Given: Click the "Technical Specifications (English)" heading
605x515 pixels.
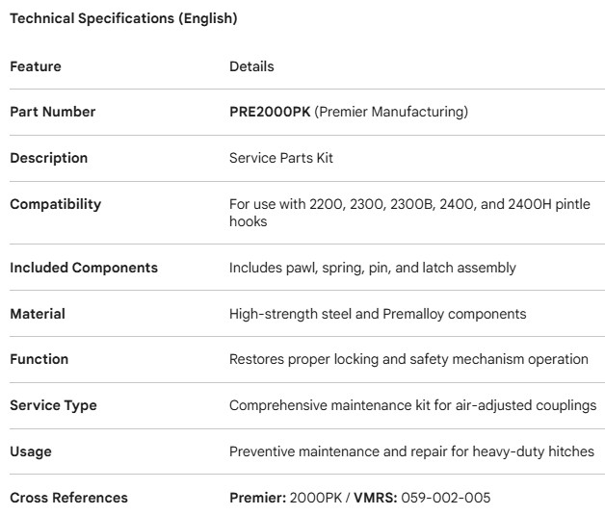Looking at the screenshot, I should pos(123,18).
